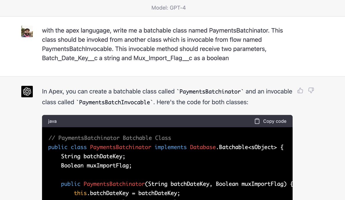Click the 'java' language label on code block
This screenshot has height=200, width=345.
click(52, 121)
